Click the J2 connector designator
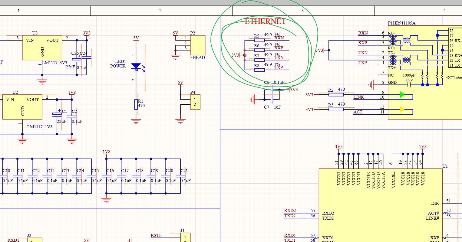This screenshot has width=462, height=242. pos(29,235)
